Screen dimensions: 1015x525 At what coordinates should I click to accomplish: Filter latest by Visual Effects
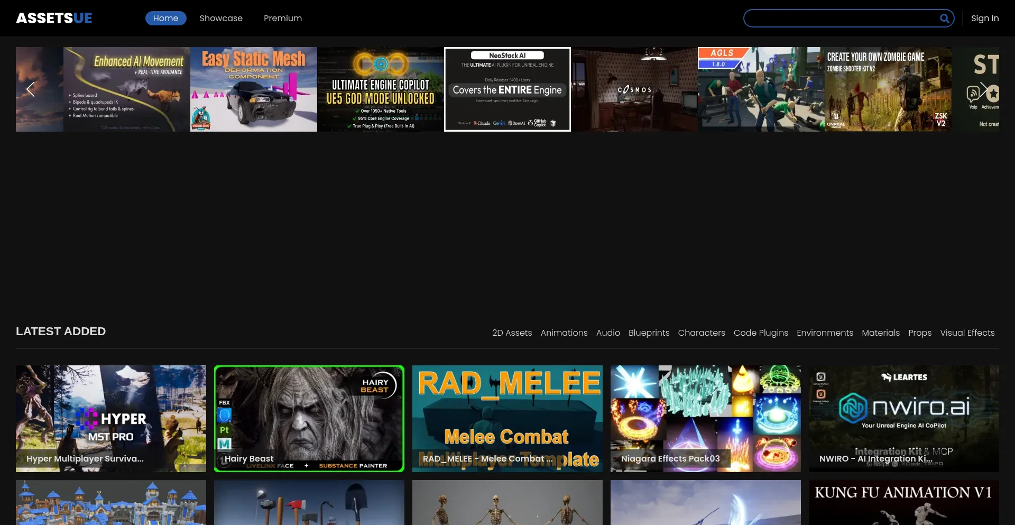coord(967,333)
